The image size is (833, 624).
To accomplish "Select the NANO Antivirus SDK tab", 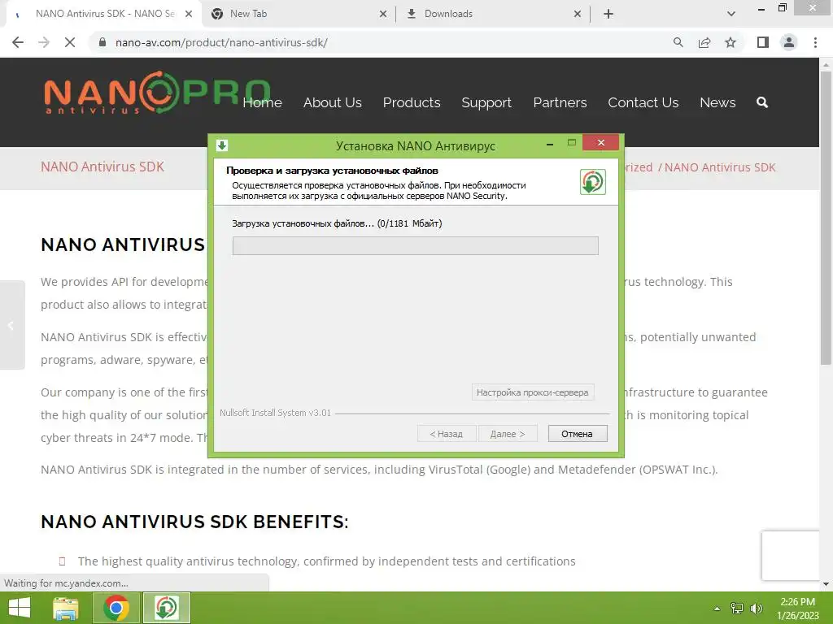I will 103,14.
